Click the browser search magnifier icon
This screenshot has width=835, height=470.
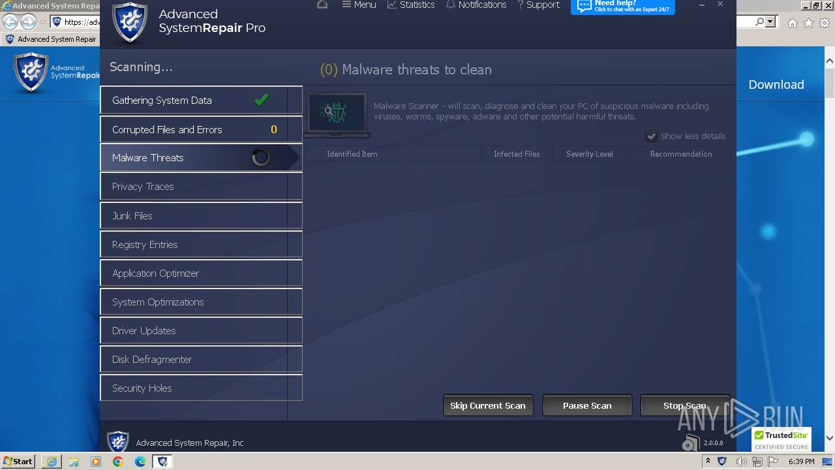pyautogui.click(x=760, y=22)
